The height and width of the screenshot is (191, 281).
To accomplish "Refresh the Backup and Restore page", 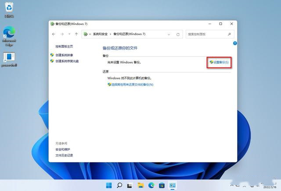I will 178,34.
